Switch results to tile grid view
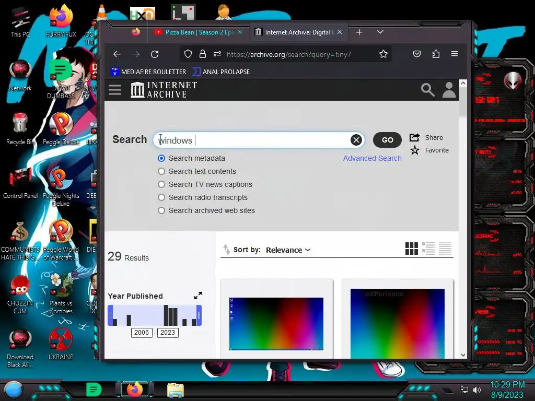 tap(412, 249)
